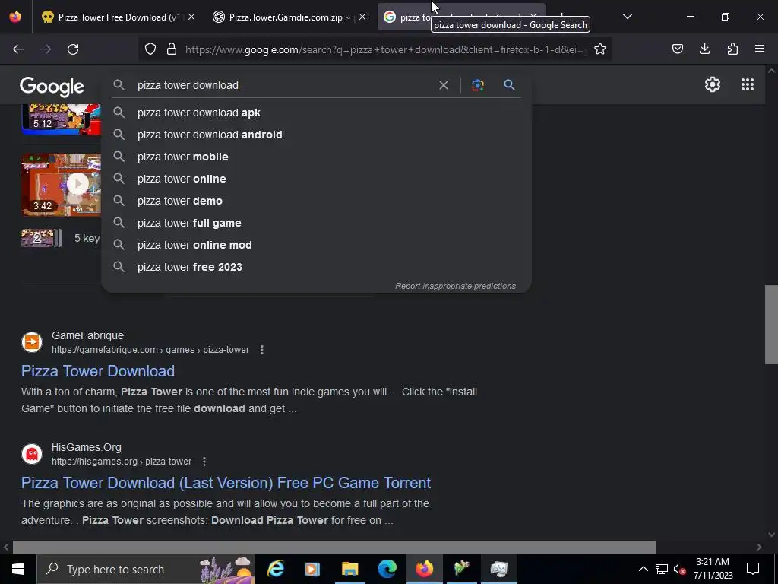778x584 pixels.
Task: Click the Google logo
Action: [x=52, y=87]
